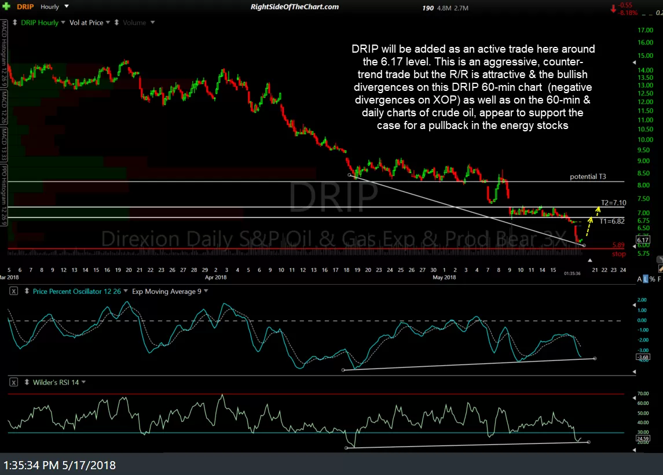Click the -3.68 PPO value label
The height and width of the screenshot is (475, 663).
(643, 357)
